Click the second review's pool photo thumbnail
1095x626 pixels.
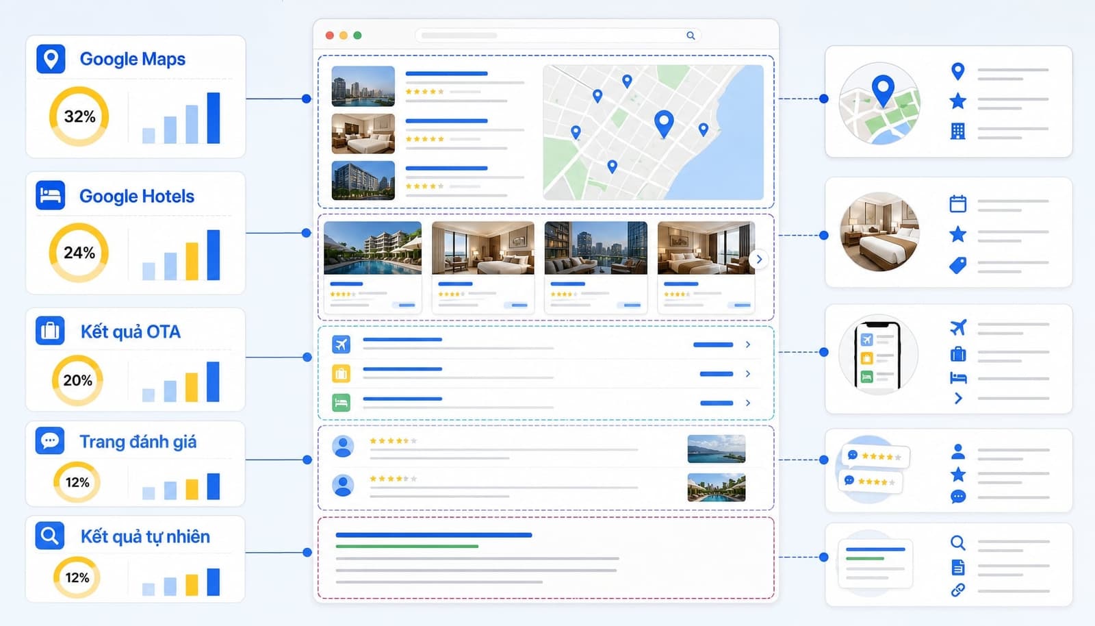tap(717, 488)
